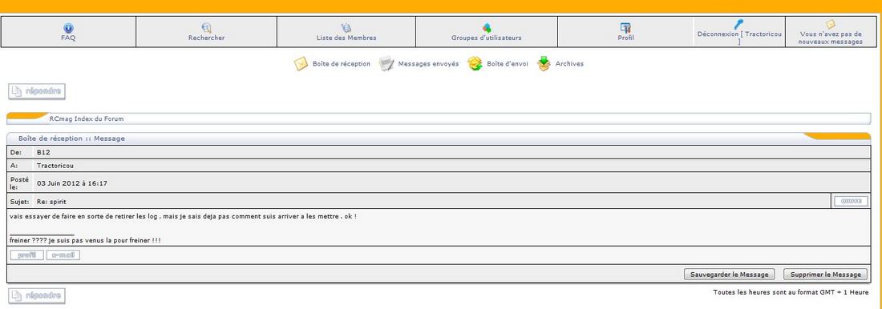Click the Groupes d'utilisateurs icon
The image size is (882, 309).
coord(487,27)
